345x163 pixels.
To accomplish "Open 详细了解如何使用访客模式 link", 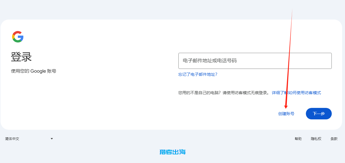I will (x=296, y=93).
